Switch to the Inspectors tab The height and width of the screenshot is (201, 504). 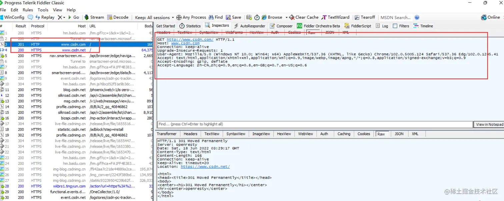217,26
